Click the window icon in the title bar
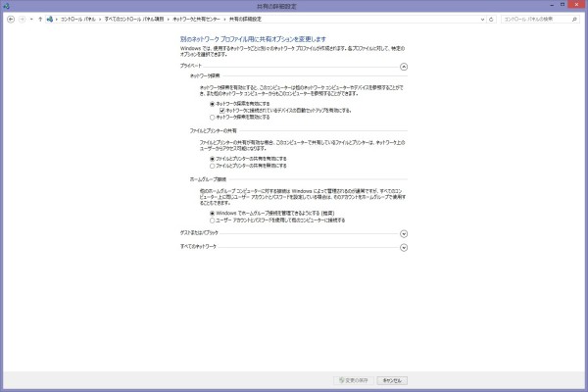This screenshot has width=588, height=392. (x=6, y=5)
